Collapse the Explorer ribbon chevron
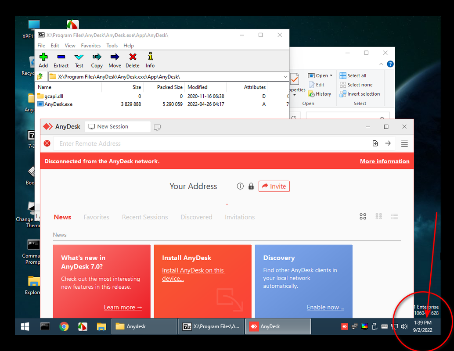The height and width of the screenshot is (351, 454). [x=381, y=64]
